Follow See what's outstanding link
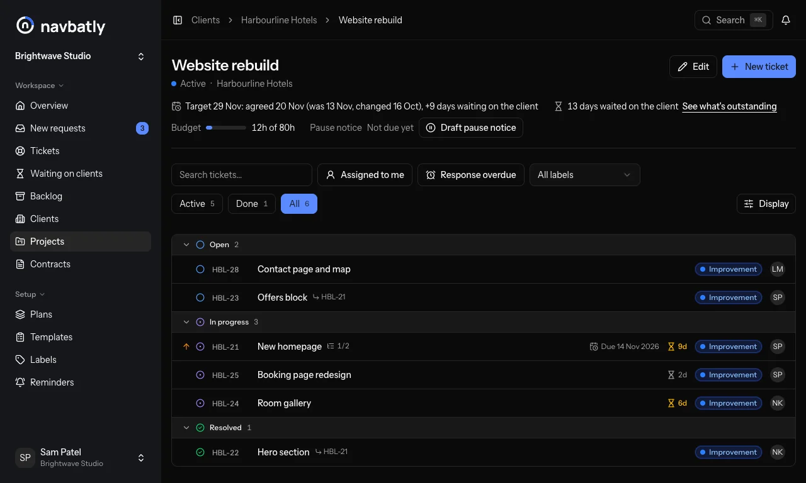 click(x=729, y=106)
